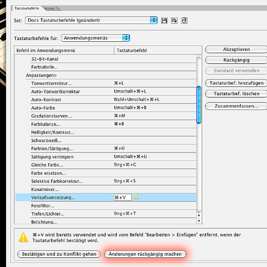Open the Set dropdown Docs Tastaturbefehle
Screen dimensions: 267x267
click(91, 20)
